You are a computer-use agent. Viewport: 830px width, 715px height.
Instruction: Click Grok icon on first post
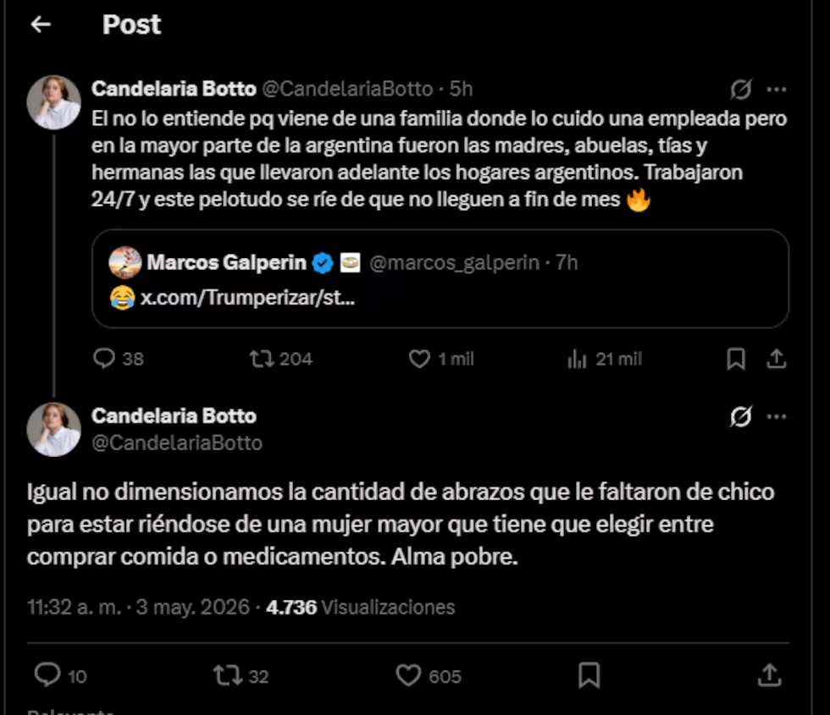pos(740,90)
